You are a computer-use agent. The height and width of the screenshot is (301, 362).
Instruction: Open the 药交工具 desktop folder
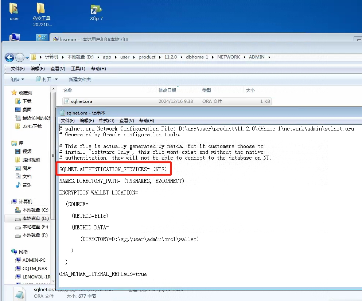(41, 14)
